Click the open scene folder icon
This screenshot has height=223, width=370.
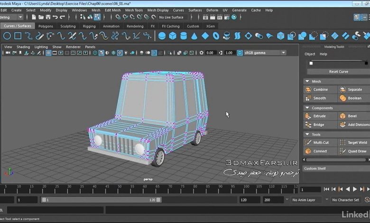41,17
